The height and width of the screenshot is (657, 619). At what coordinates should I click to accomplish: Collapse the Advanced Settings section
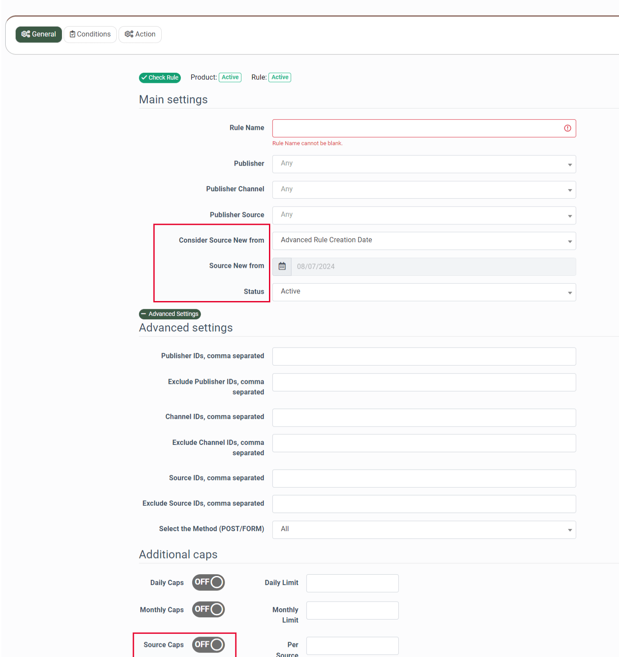click(170, 314)
